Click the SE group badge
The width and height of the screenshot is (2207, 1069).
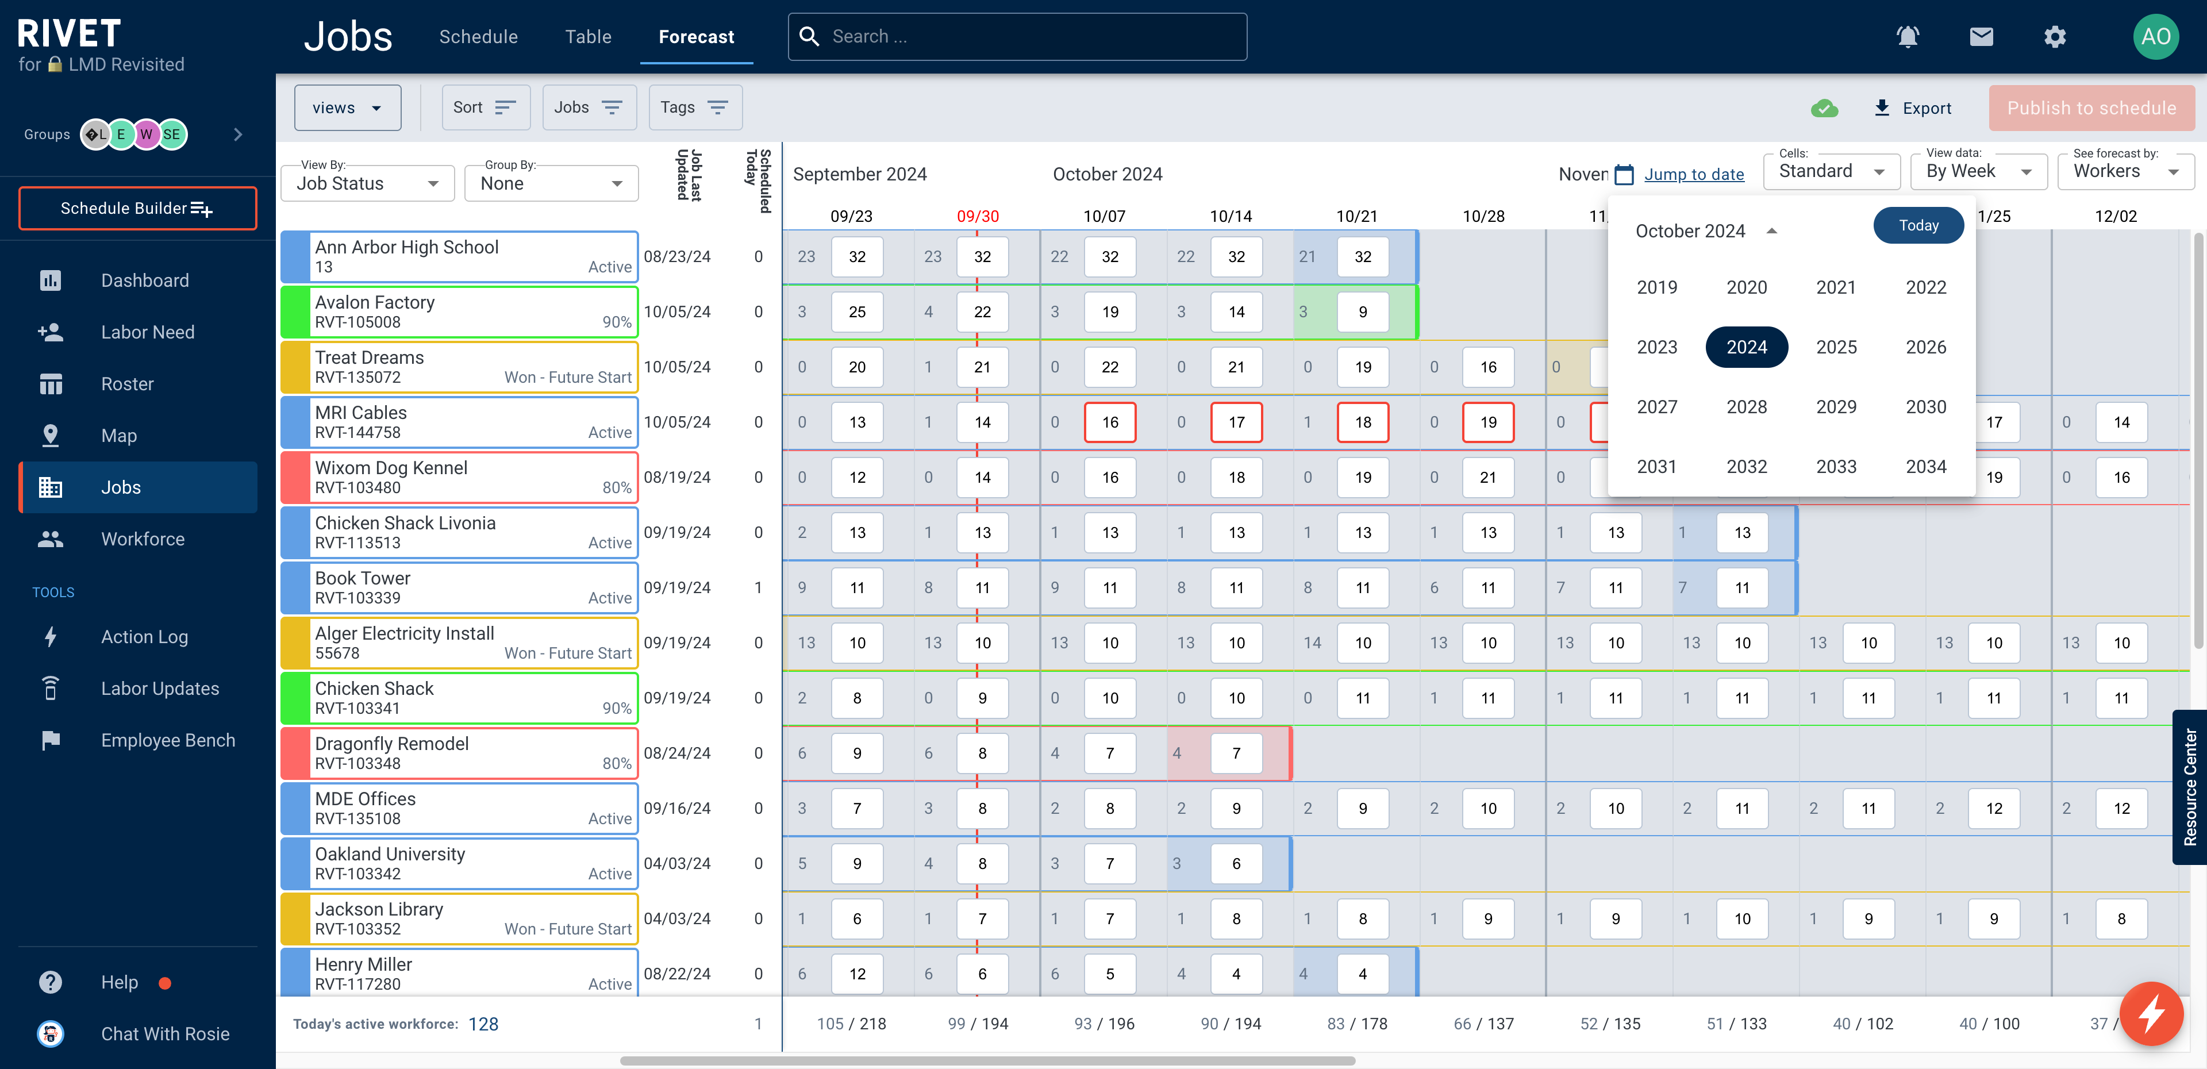[172, 134]
